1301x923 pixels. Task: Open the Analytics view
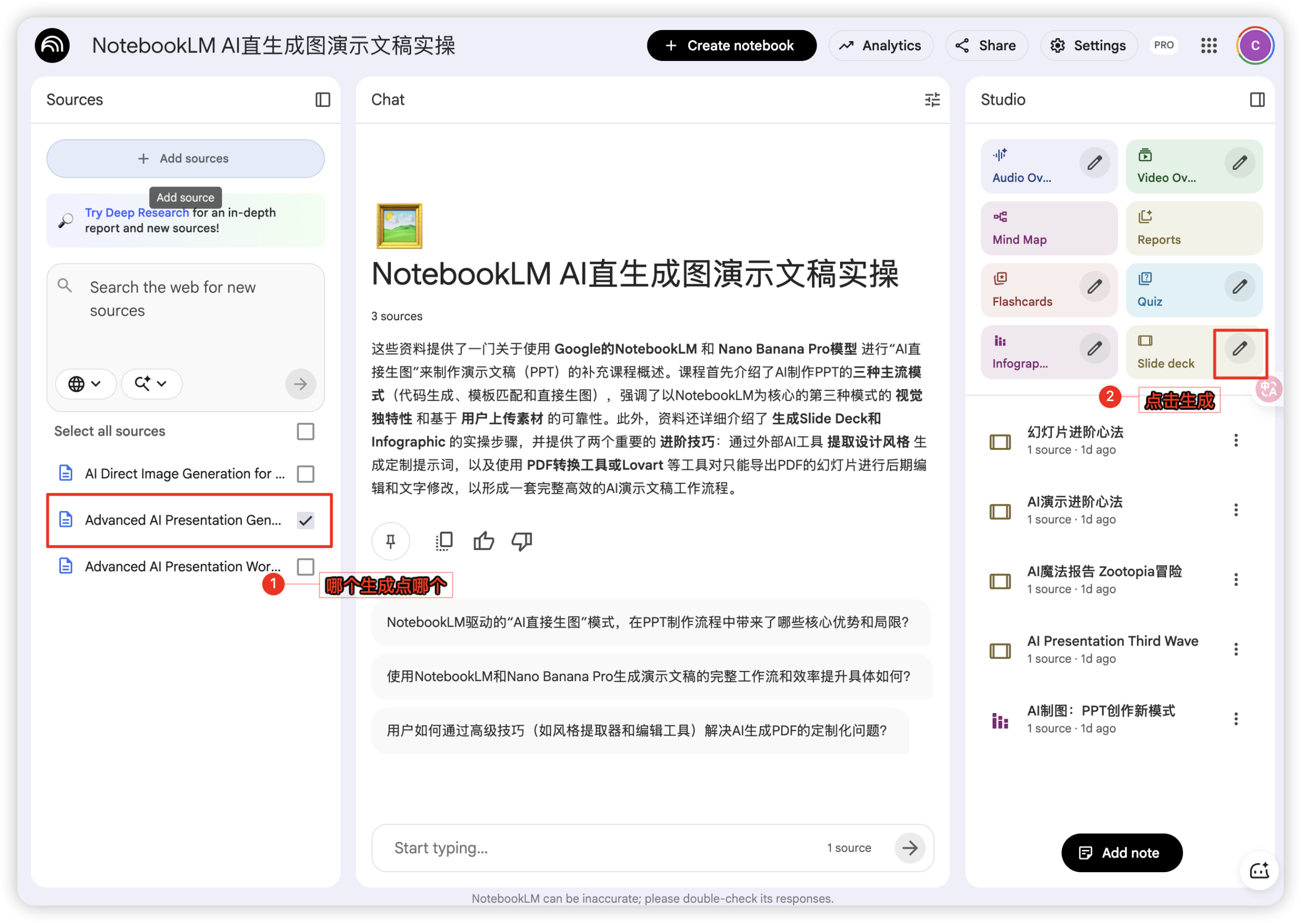(x=881, y=45)
